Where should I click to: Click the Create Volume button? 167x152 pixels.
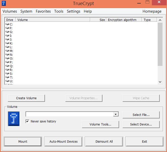26,98
